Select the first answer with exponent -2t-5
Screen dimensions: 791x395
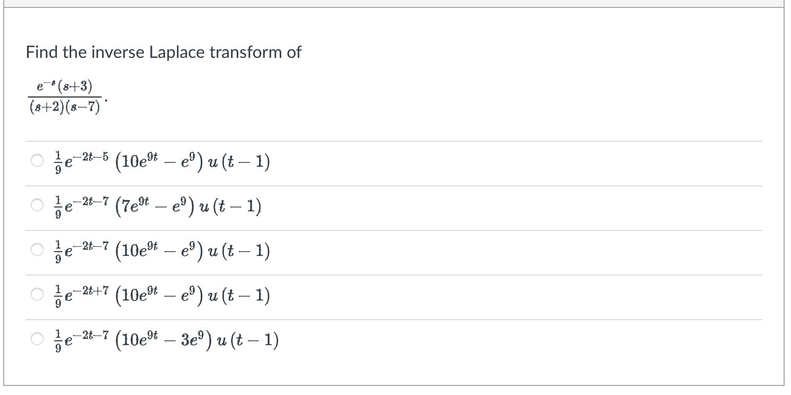(x=36, y=162)
